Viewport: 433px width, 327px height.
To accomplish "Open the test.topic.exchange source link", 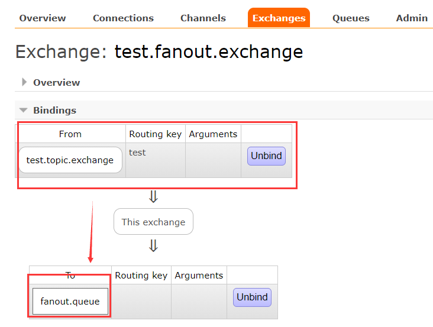I will pos(70,160).
